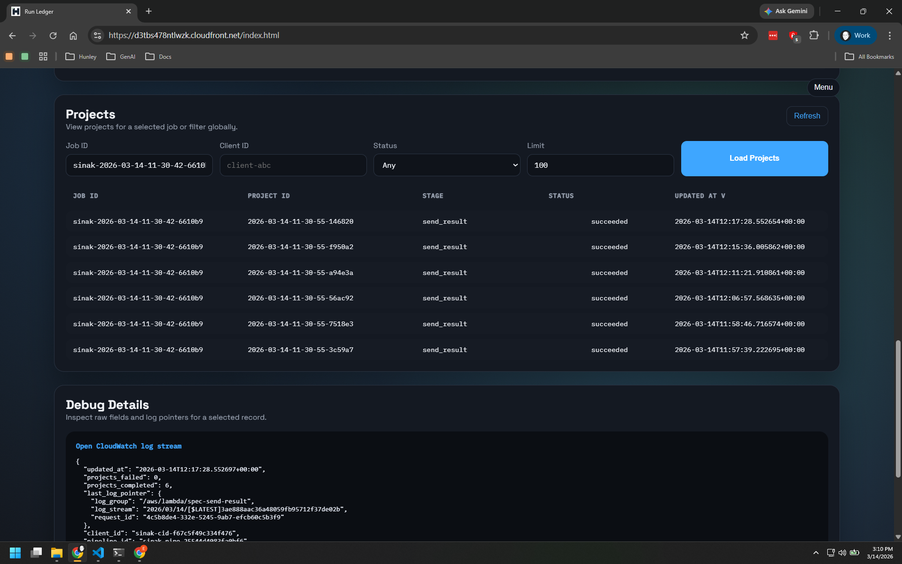Focus the Client ID input field
Image resolution: width=902 pixels, height=564 pixels.
point(293,165)
